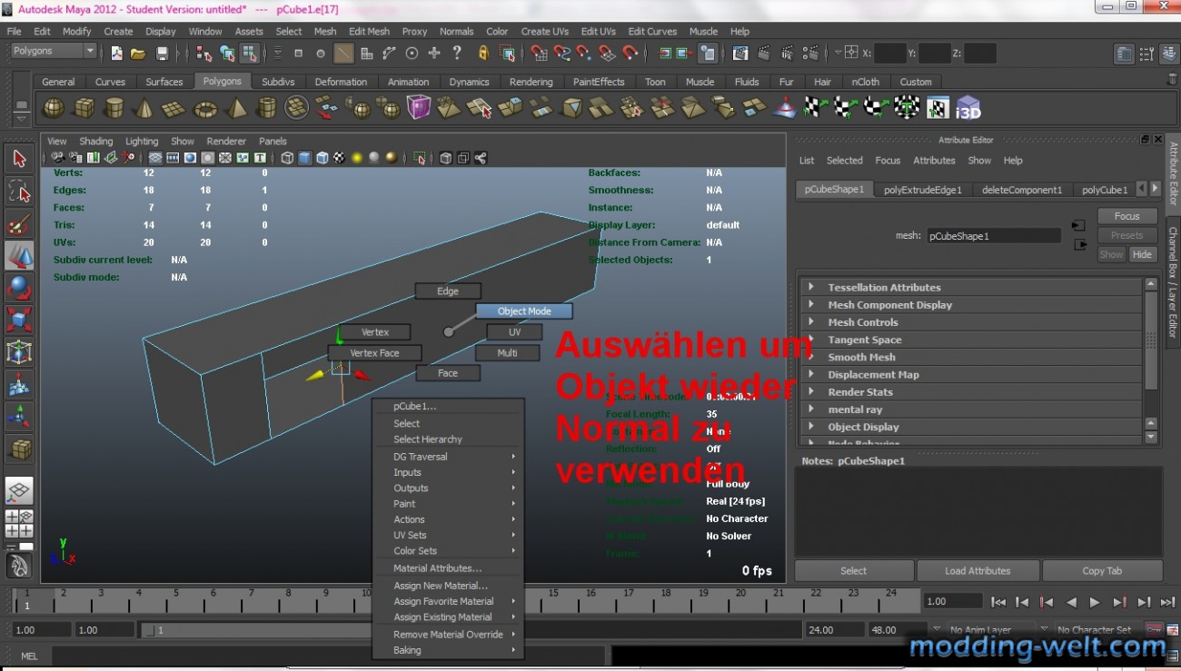Expand Displacement Map section
Viewport: 1181px width, 671px height.
pos(969,374)
